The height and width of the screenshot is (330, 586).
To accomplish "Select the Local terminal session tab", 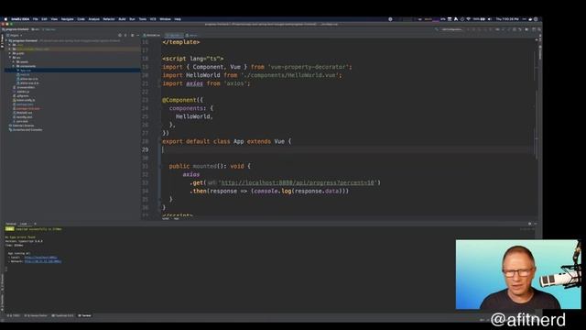I will tap(25, 224).
